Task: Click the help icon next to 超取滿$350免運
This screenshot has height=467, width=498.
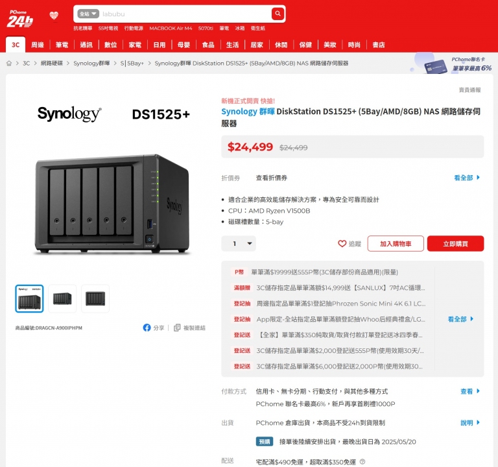Action: click(362, 462)
